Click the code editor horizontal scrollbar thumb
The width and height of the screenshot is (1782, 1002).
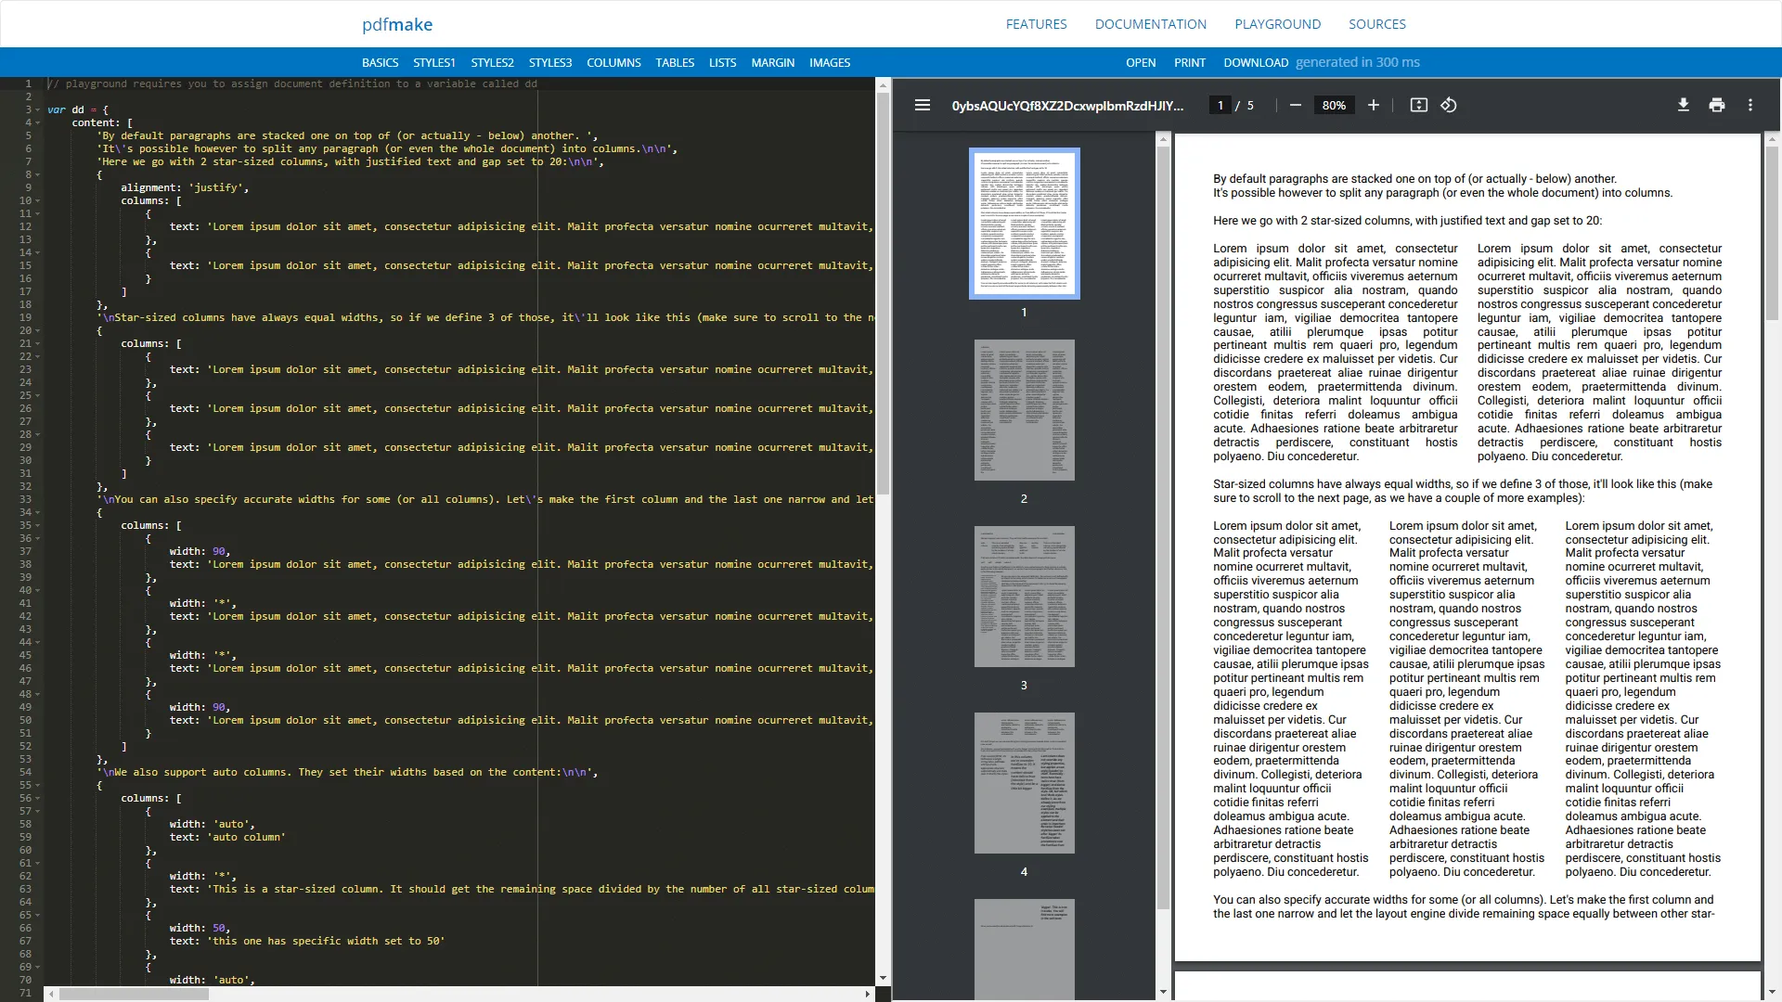(x=134, y=994)
